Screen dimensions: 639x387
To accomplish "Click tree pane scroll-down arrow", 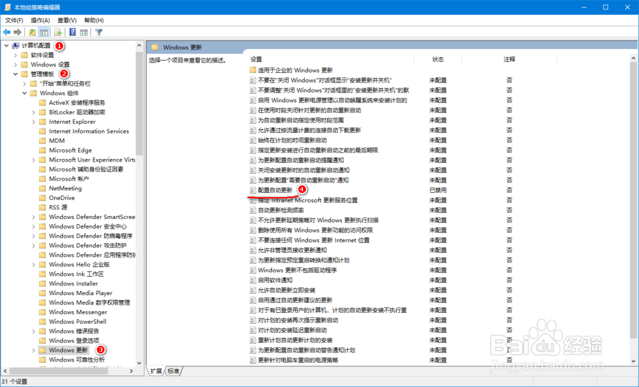I will coord(139,363).
